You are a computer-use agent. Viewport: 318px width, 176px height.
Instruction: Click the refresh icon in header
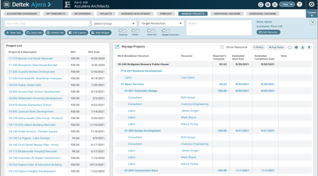261,4
